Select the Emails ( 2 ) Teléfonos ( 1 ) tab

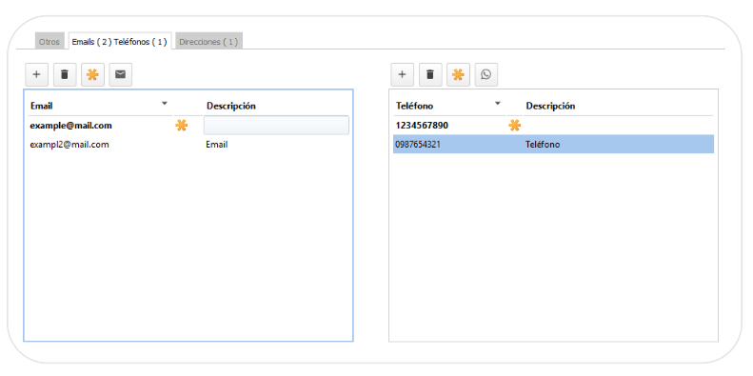[x=120, y=42]
